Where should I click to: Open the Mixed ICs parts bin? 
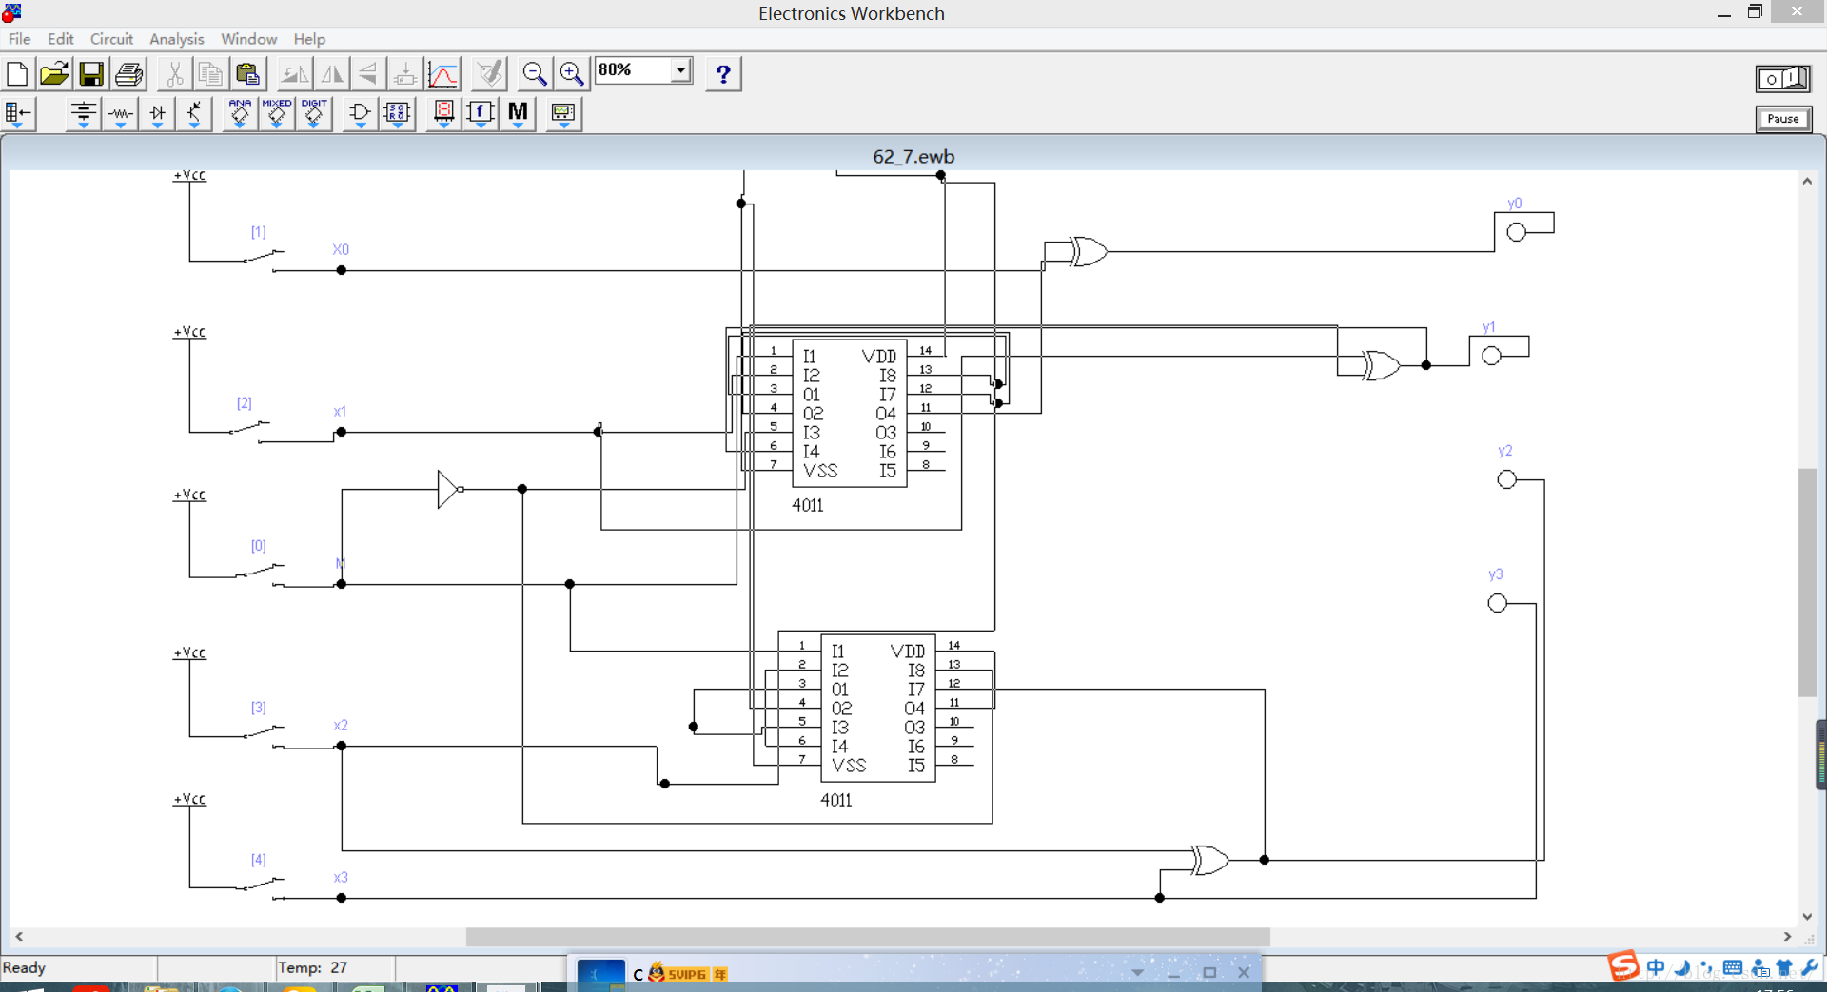277,114
